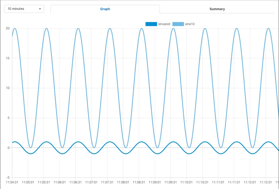
Task: Click the light blue sine10 legend swatch
Action: [178, 24]
